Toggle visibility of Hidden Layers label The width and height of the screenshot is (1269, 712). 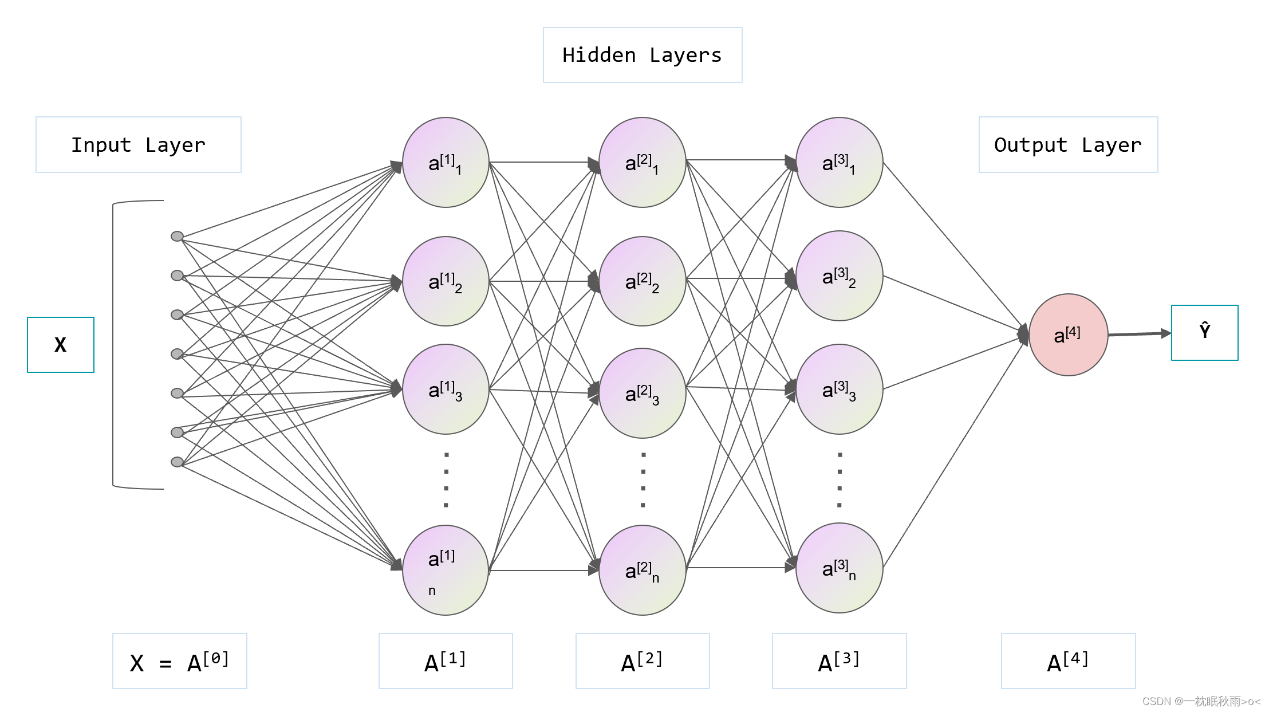(634, 58)
